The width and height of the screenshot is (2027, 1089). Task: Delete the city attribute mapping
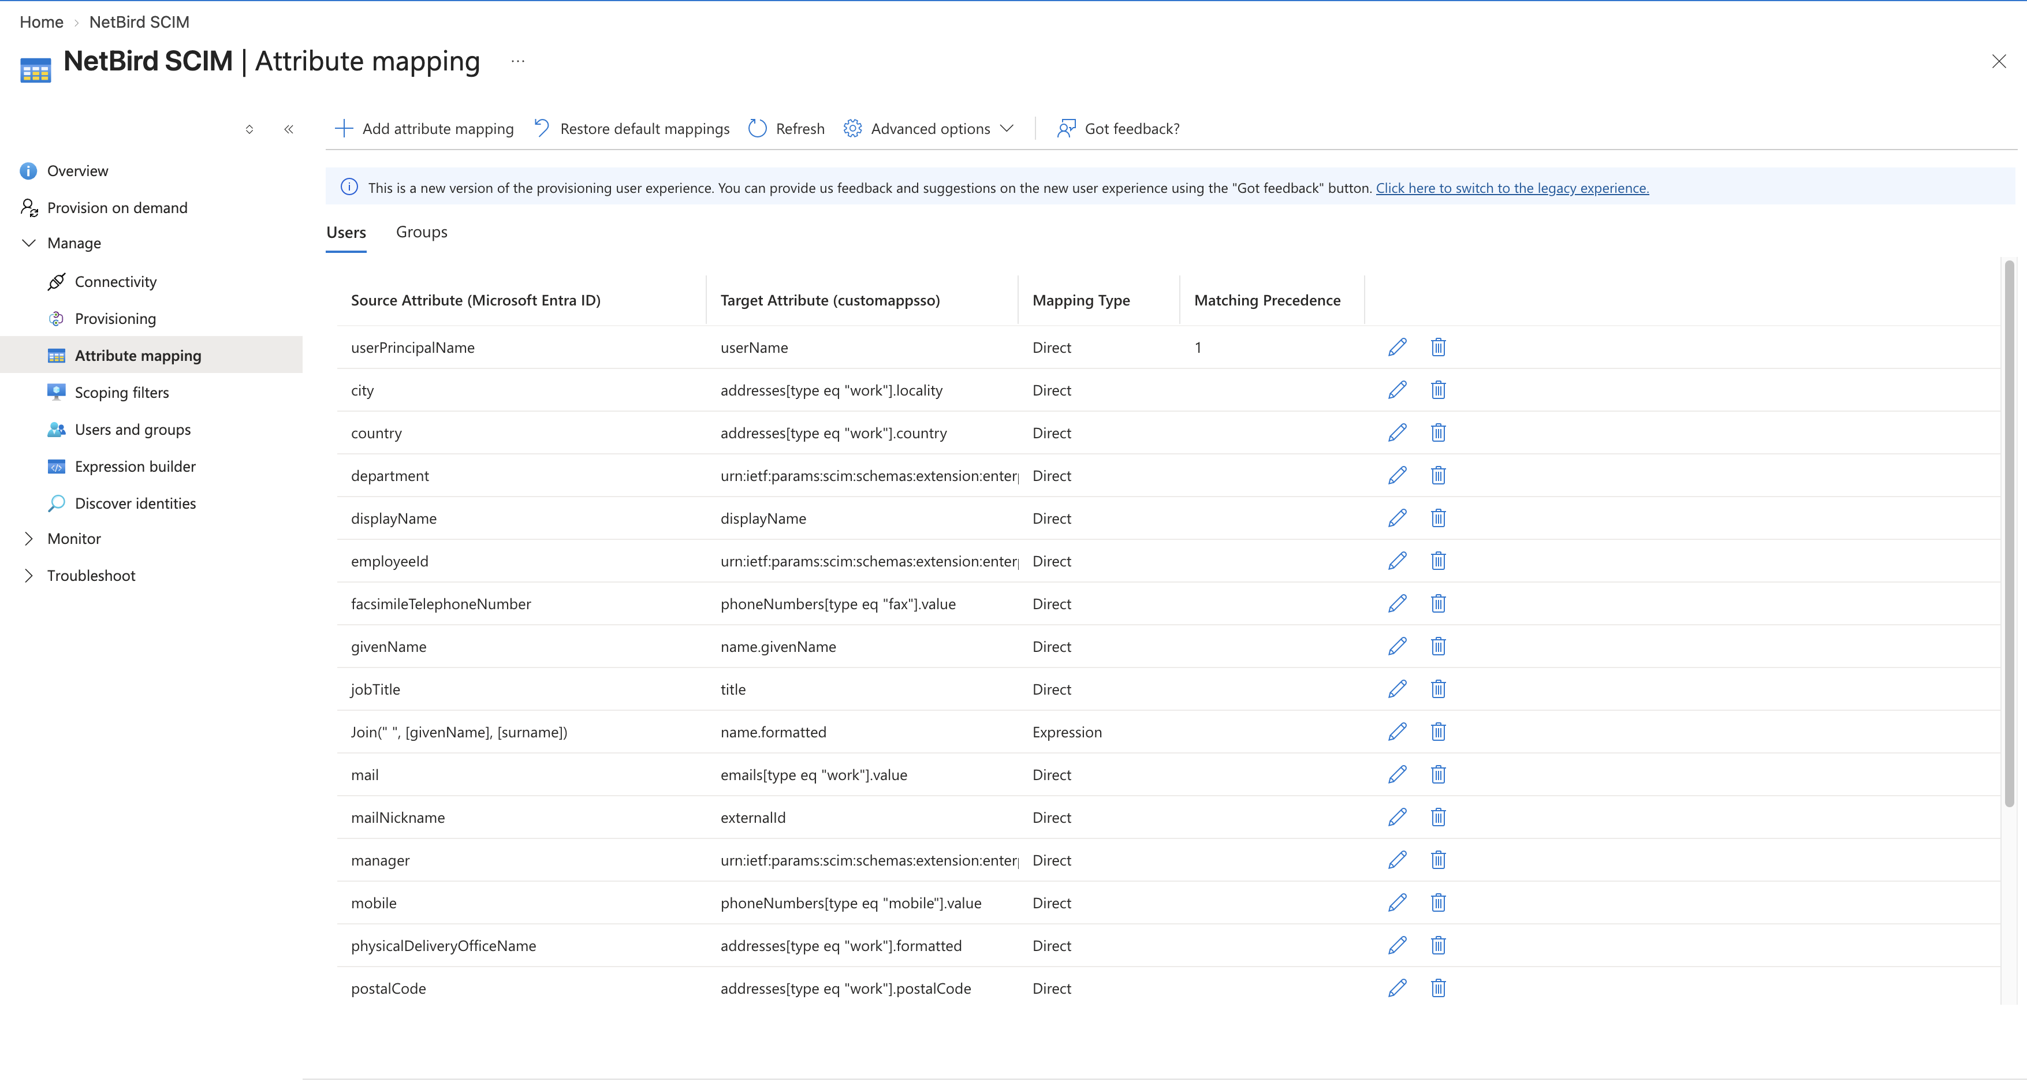1437,390
